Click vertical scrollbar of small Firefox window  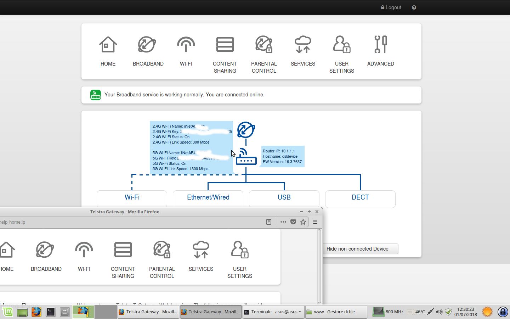click(319, 266)
